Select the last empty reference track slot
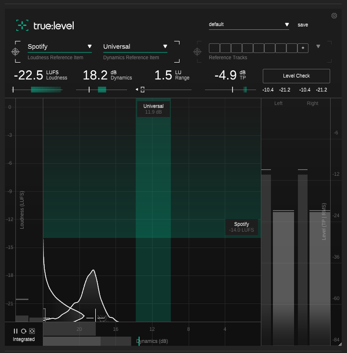347x353 pixels. point(292,48)
